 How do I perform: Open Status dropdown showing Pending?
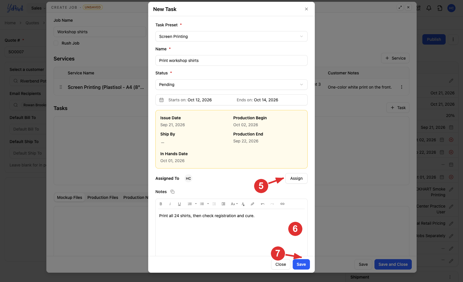coord(231,85)
